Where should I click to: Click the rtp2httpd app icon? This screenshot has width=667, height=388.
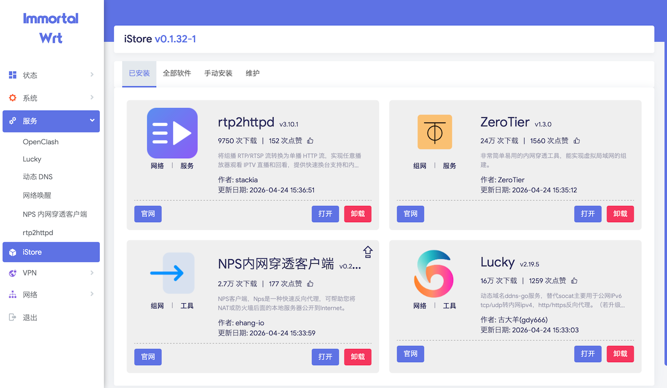172,133
